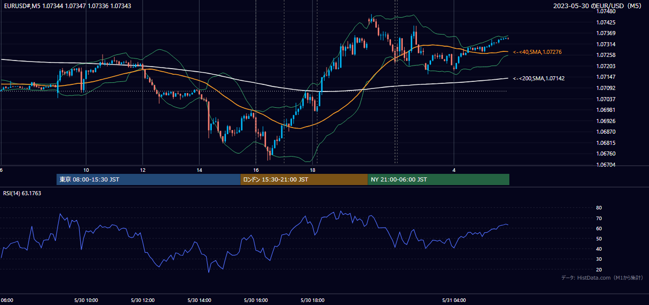This screenshot has height=305, width=649.
Task: Click the RSI level 50 label
Action: 599,238
